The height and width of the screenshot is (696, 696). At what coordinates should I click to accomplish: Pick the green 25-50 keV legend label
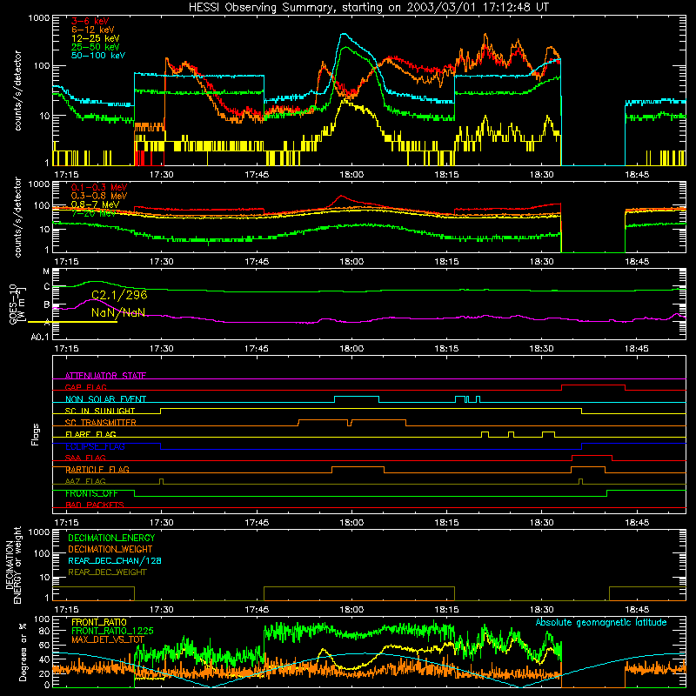95,47
